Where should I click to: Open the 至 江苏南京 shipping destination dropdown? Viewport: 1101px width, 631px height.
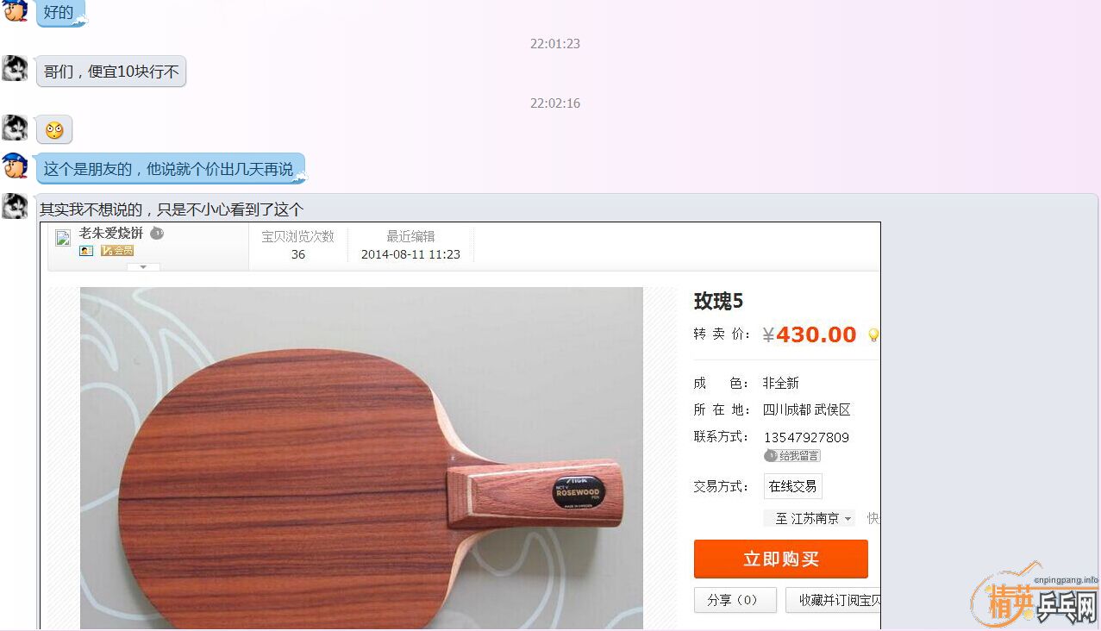pyautogui.click(x=809, y=518)
